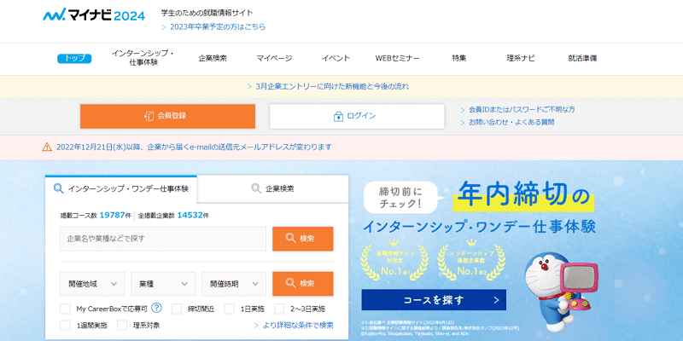Open the 2022年12月21日 e-mail address change notice
Image resolution: width=683 pixels, height=341 pixels.
coord(194,147)
